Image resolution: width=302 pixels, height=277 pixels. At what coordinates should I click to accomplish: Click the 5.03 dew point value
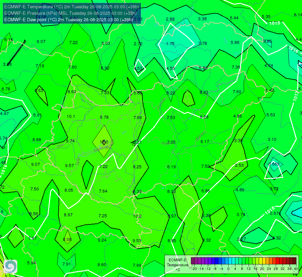point(106,43)
